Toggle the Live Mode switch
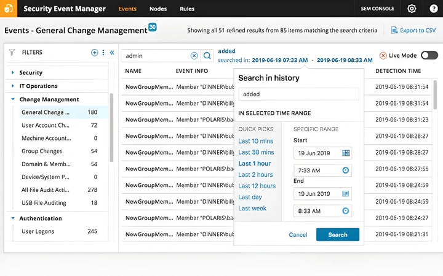This screenshot has height=276, width=443. point(429,55)
